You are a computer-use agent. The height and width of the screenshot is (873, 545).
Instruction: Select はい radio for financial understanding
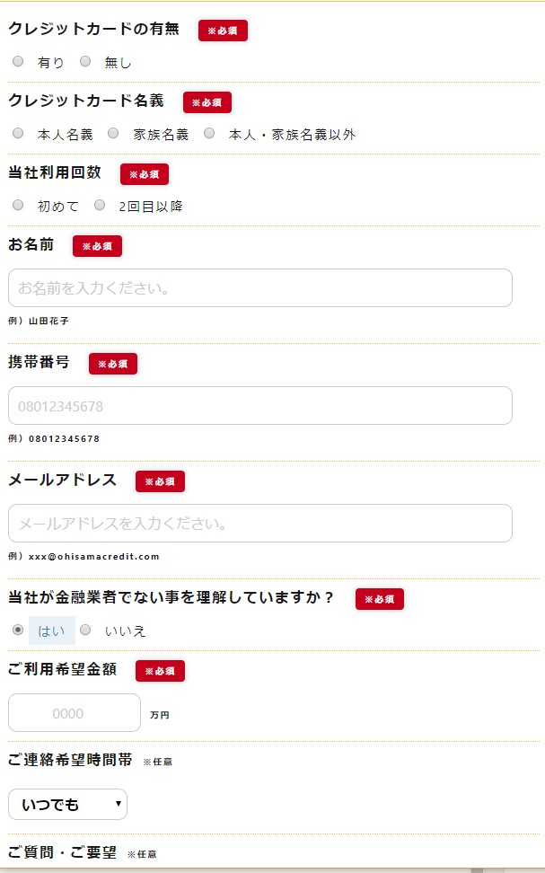[18, 630]
